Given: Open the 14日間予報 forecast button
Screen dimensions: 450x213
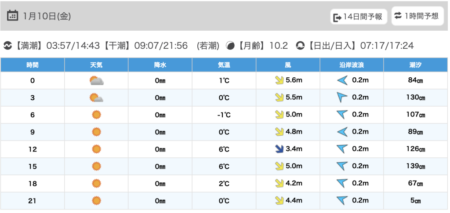Looking at the screenshot, I should pyautogui.click(x=359, y=17).
